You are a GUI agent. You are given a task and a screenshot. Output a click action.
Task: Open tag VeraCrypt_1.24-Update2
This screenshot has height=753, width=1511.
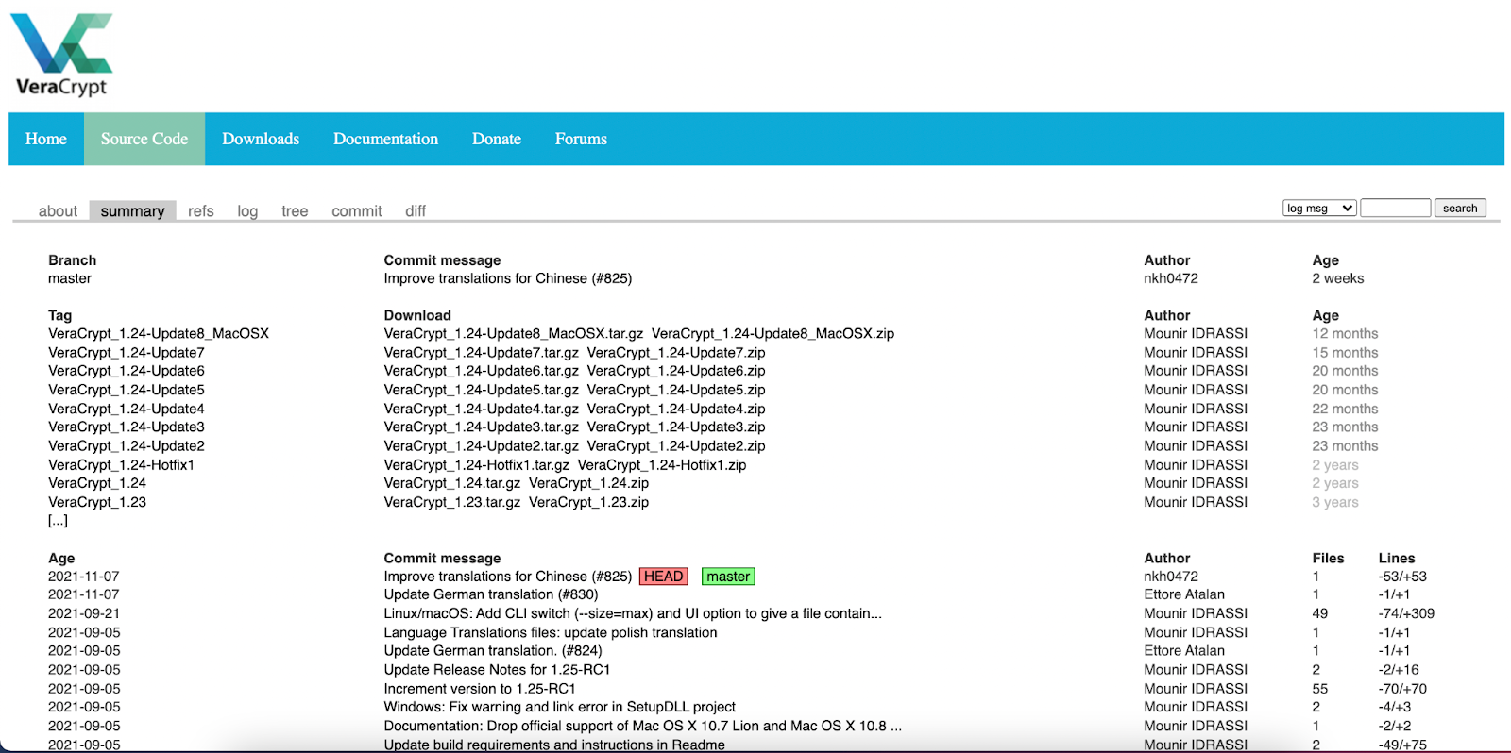(x=127, y=445)
